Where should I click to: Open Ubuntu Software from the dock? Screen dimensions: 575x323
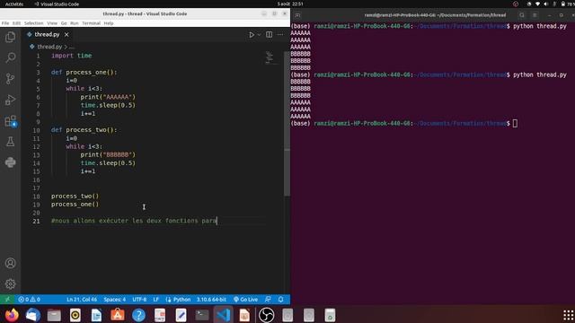pos(118,315)
